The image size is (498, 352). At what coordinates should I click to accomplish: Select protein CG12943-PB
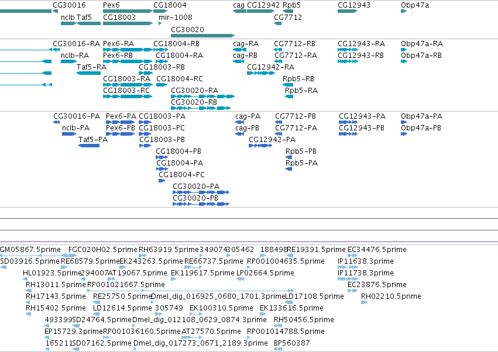pyautogui.click(x=362, y=127)
